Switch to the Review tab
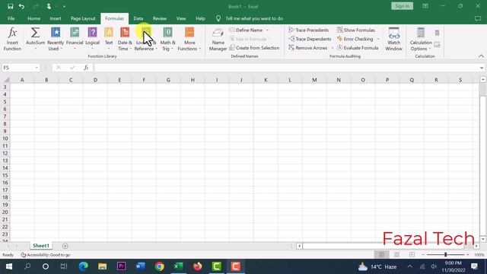 159,18
